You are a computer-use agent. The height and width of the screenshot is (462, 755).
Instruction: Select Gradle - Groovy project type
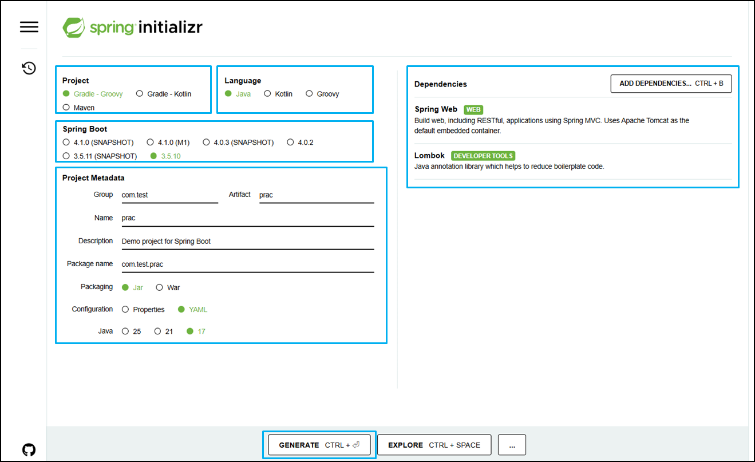tap(93, 94)
